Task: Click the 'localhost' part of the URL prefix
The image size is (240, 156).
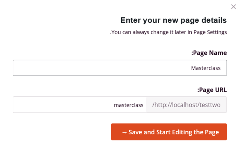Action: [x=184, y=105]
